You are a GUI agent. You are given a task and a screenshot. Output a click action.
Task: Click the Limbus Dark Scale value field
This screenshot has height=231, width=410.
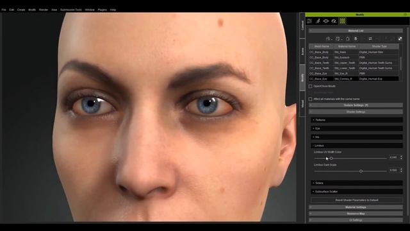point(394,171)
